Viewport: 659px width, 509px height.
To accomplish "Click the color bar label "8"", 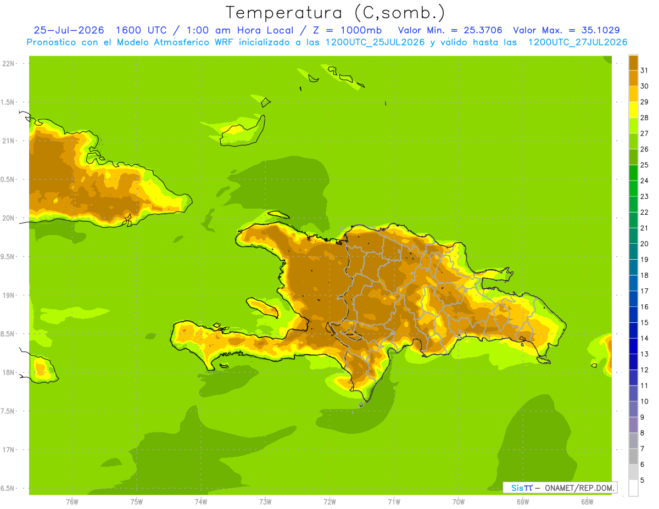I will pos(642,433).
